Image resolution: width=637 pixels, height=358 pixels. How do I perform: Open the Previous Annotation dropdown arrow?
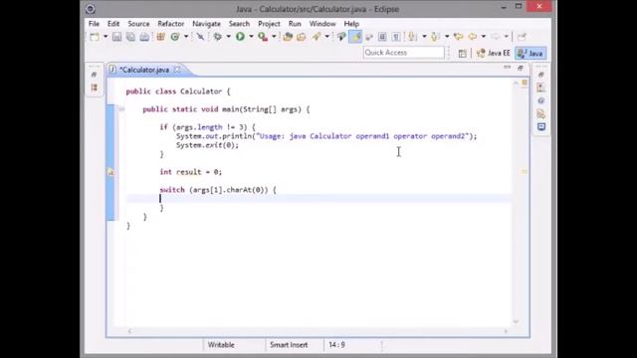click(447, 37)
